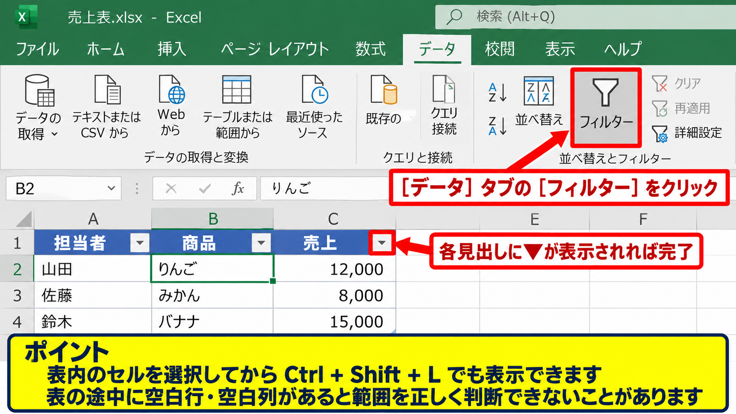This screenshot has width=736, height=414.
Task: Click the Excel app icon in title bar
Action: click(26, 17)
